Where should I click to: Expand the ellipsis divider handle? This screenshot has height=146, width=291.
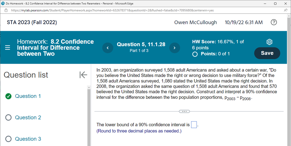[x=184, y=111]
